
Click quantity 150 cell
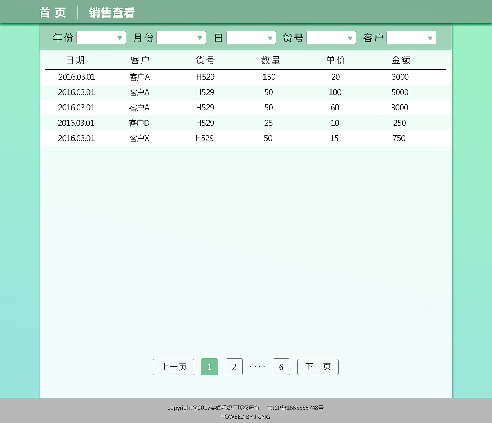(269, 77)
